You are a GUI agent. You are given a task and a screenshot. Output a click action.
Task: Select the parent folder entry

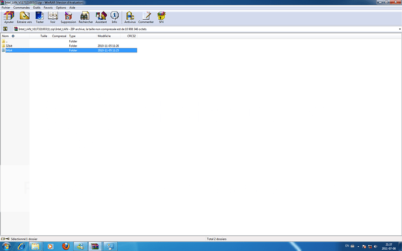(x=6, y=41)
